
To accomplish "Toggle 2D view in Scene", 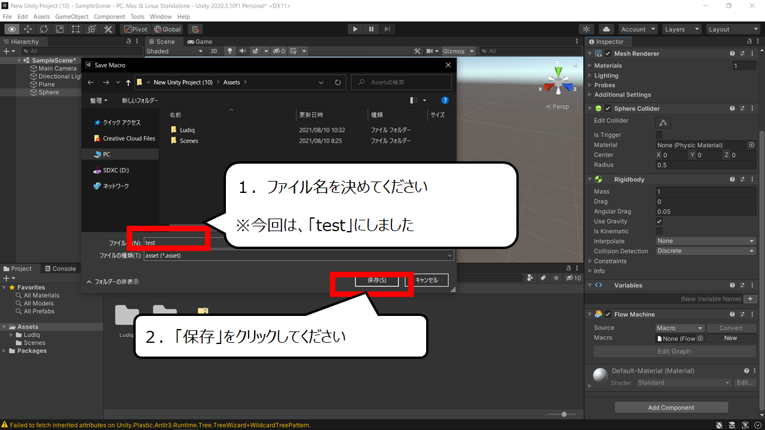I will tap(214, 51).
